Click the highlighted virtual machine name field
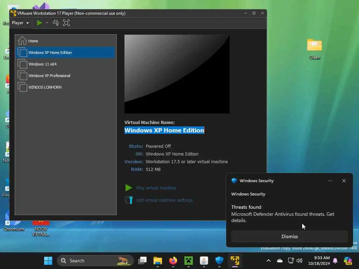Viewport: 359px width, 269px height. pyautogui.click(x=164, y=130)
